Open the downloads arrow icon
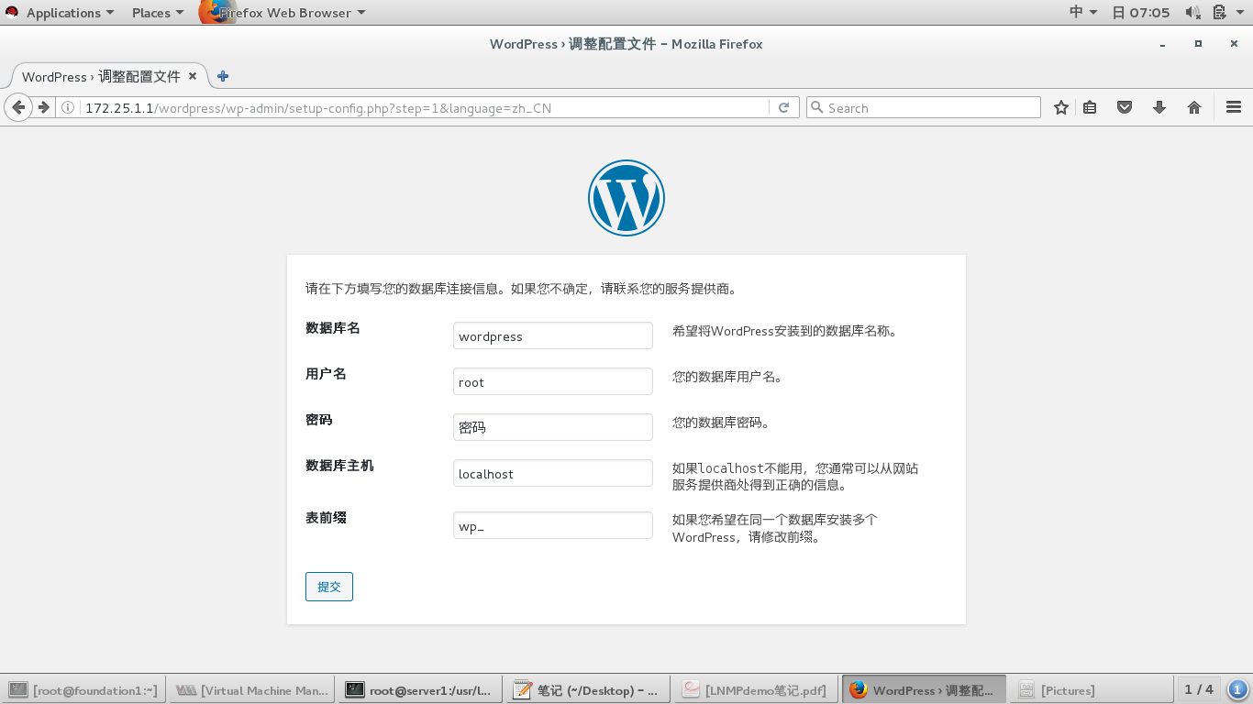This screenshot has width=1253, height=704. [1159, 107]
